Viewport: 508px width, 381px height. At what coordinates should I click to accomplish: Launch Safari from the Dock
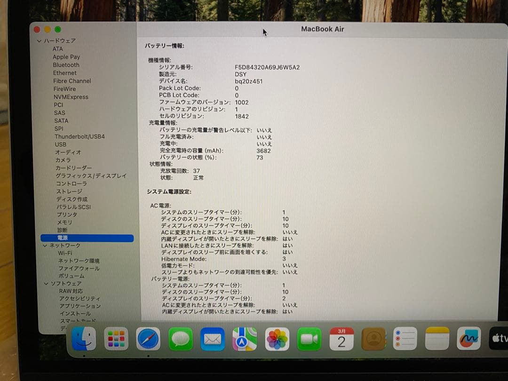[x=148, y=339]
